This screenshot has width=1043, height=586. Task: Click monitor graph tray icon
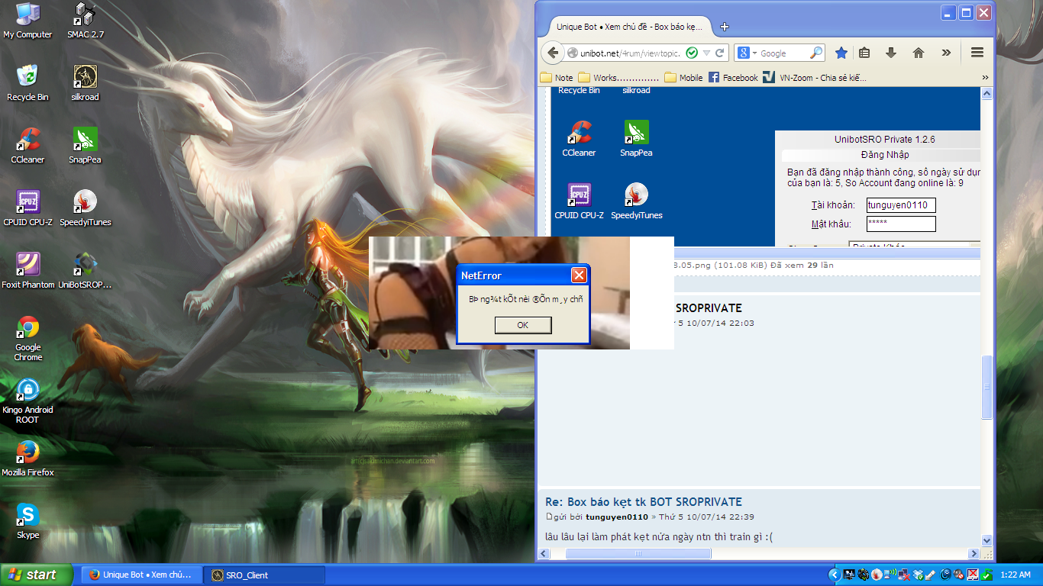849,575
